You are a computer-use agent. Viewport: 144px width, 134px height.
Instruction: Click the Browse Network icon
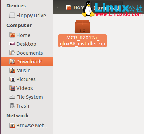12,126
